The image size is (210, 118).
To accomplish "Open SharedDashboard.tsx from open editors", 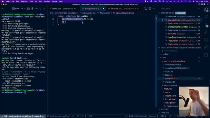I will click(x=180, y=27).
